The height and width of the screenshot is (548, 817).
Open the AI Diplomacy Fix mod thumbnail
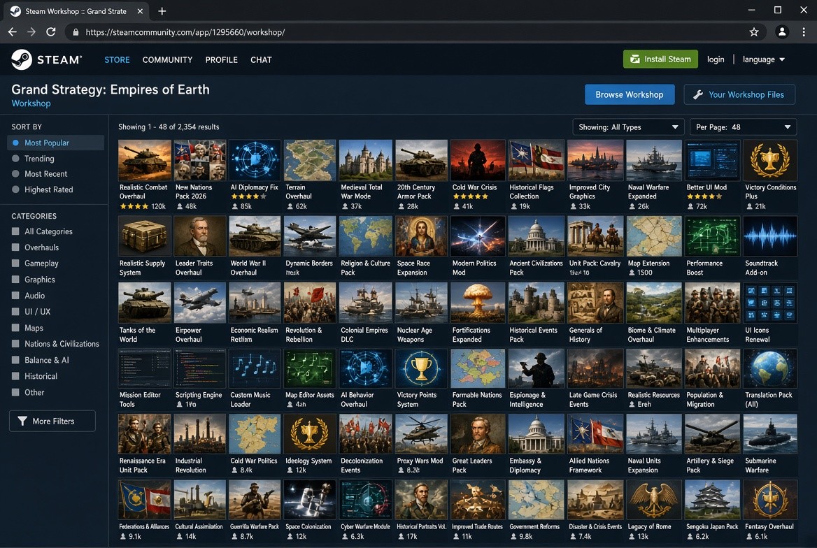[x=255, y=160]
